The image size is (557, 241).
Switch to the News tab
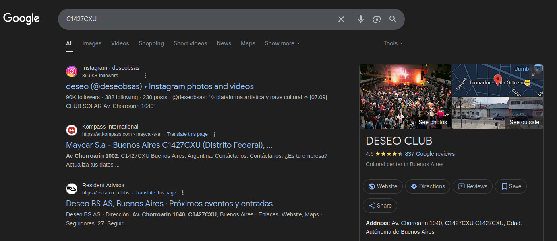click(224, 43)
